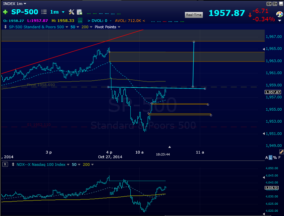
Task: Click the 11 a time axis label
Action: (200, 152)
